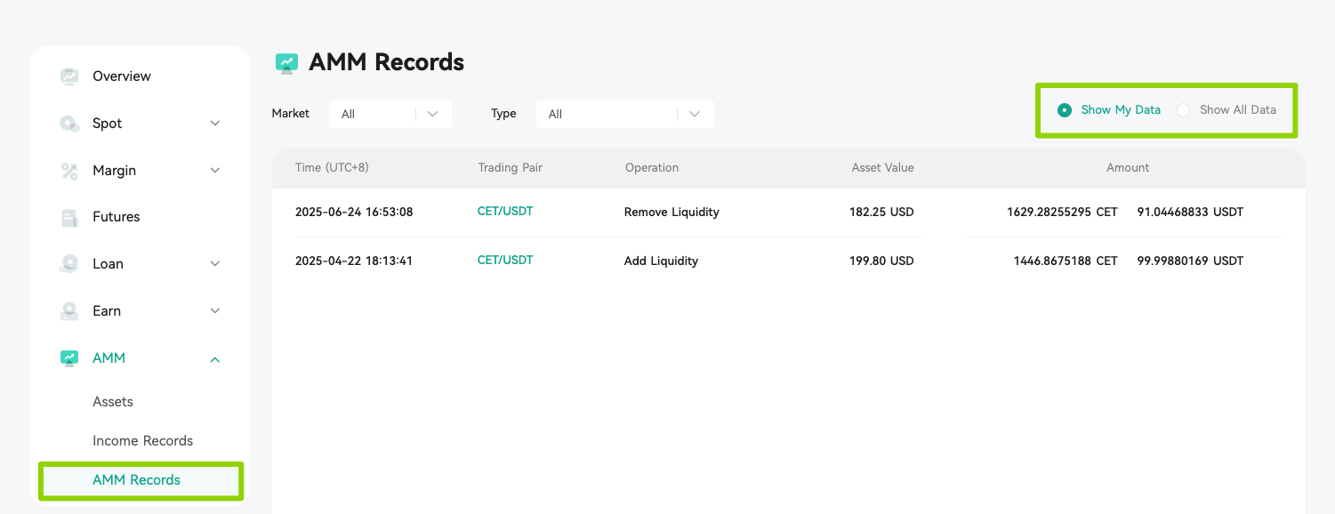The height and width of the screenshot is (514, 1335).
Task: Open the Market filter dropdown
Action: 390,114
